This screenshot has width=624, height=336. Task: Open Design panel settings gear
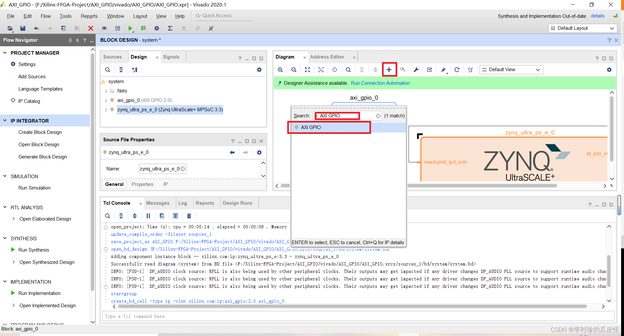pos(259,70)
